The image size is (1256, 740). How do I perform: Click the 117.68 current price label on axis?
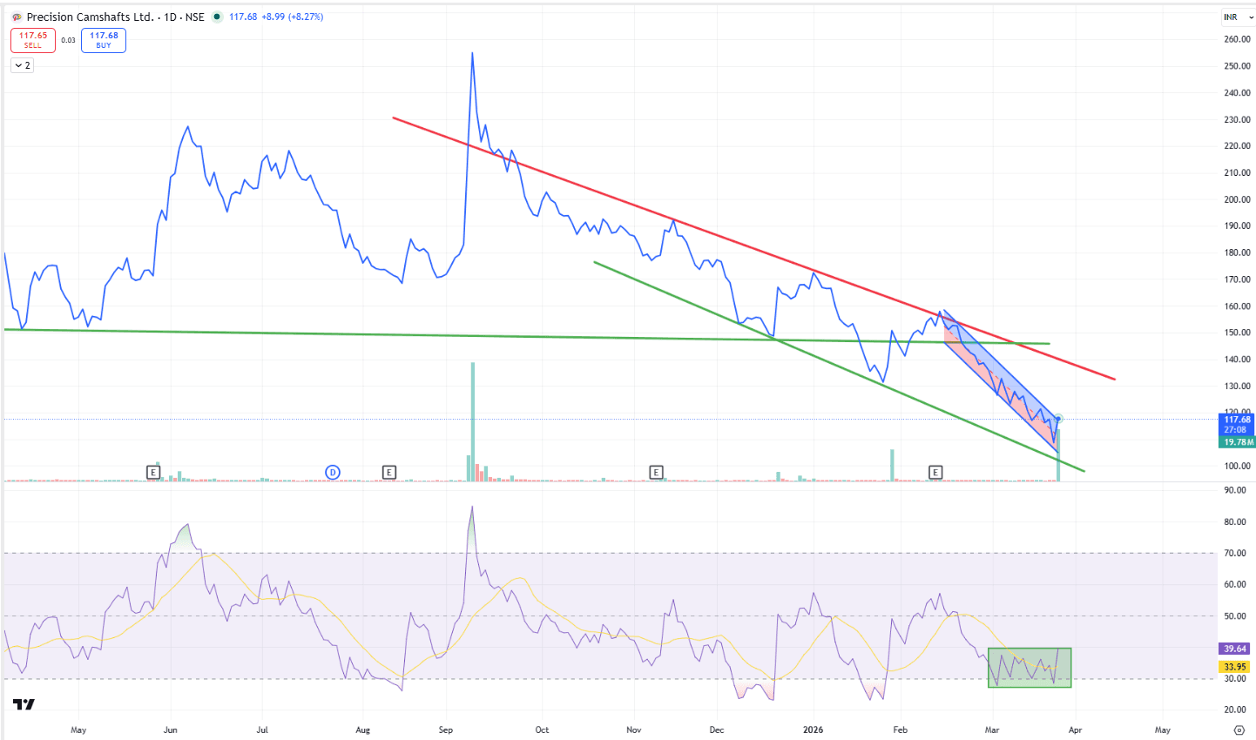[x=1237, y=420]
